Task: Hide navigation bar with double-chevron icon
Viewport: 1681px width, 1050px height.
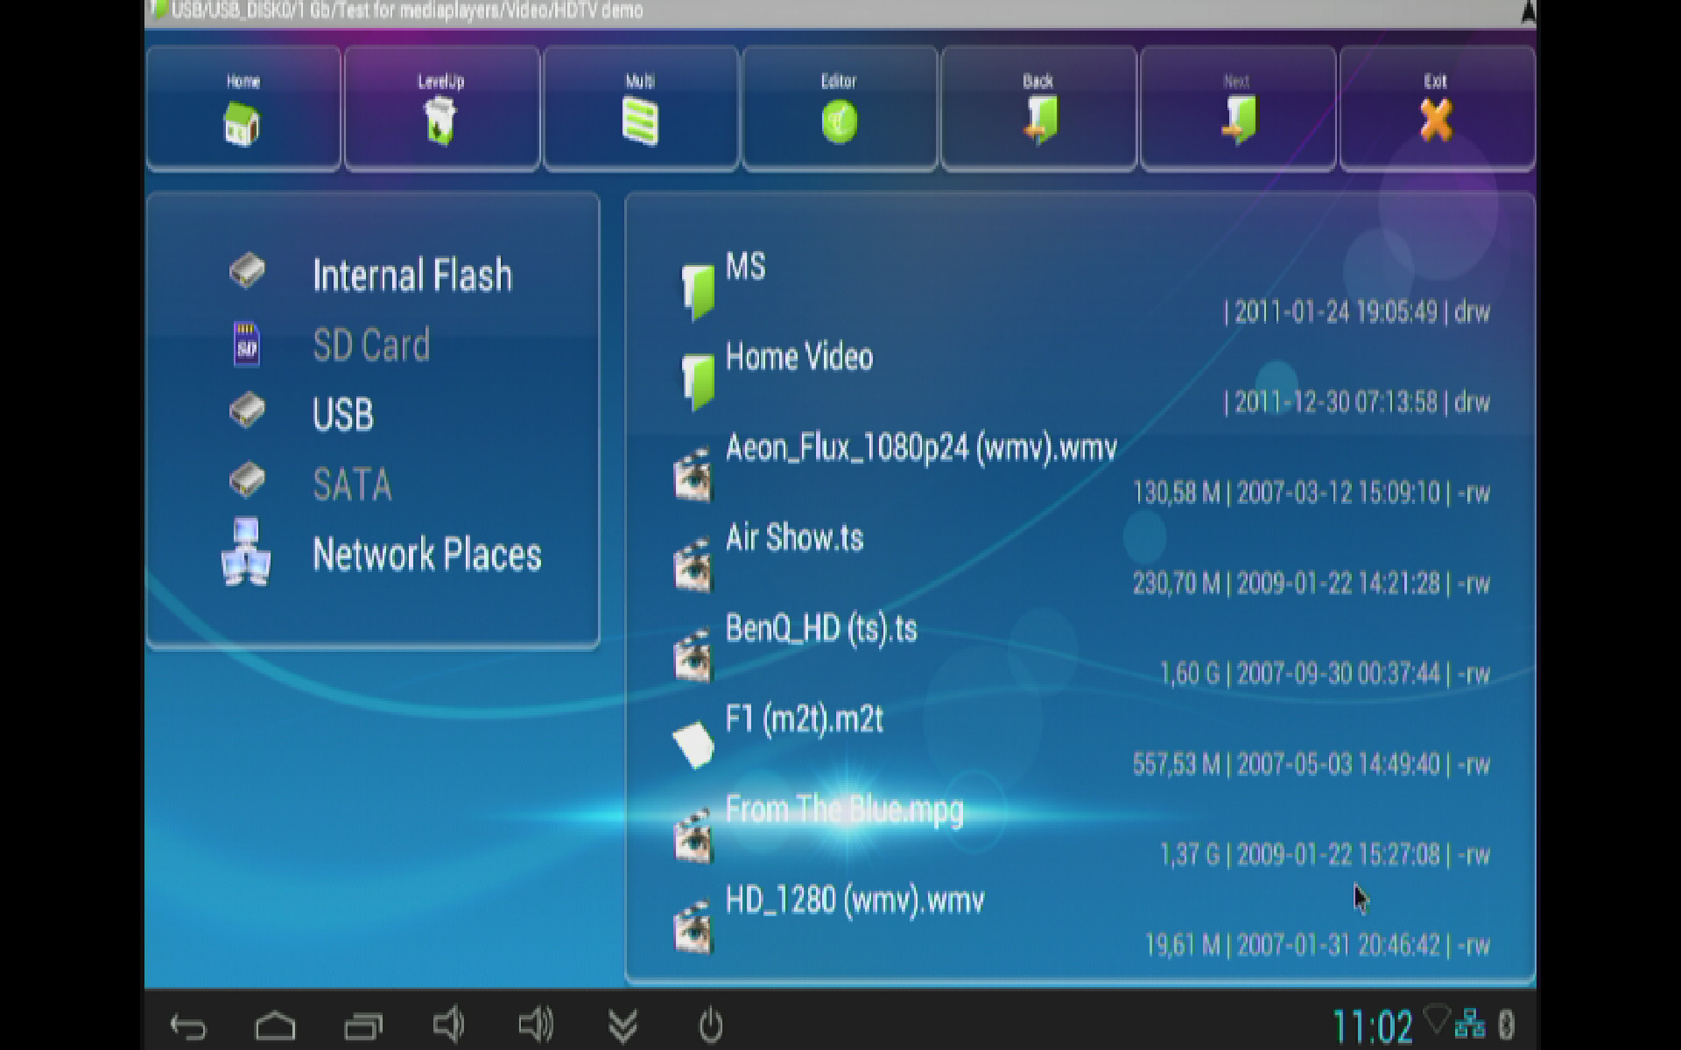Action: [622, 1025]
